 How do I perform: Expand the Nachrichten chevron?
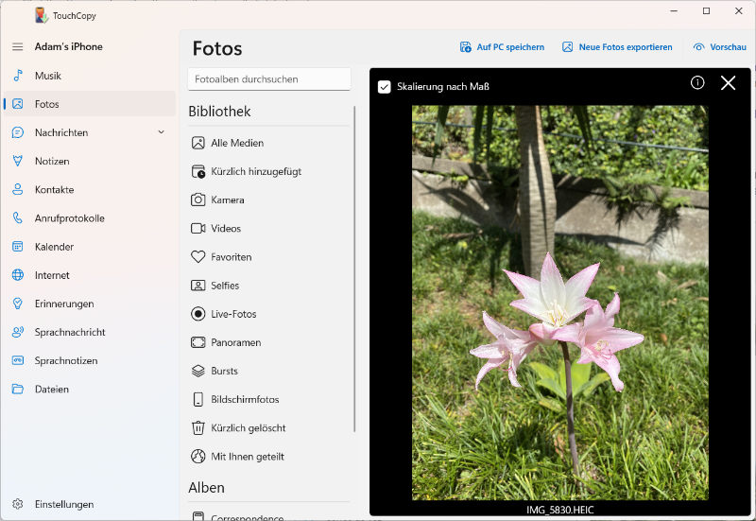coord(161,132)
